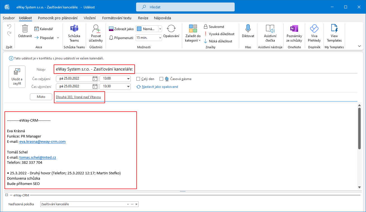Mark the event as Soukromé
366x212 pixels.
point(214,27)
